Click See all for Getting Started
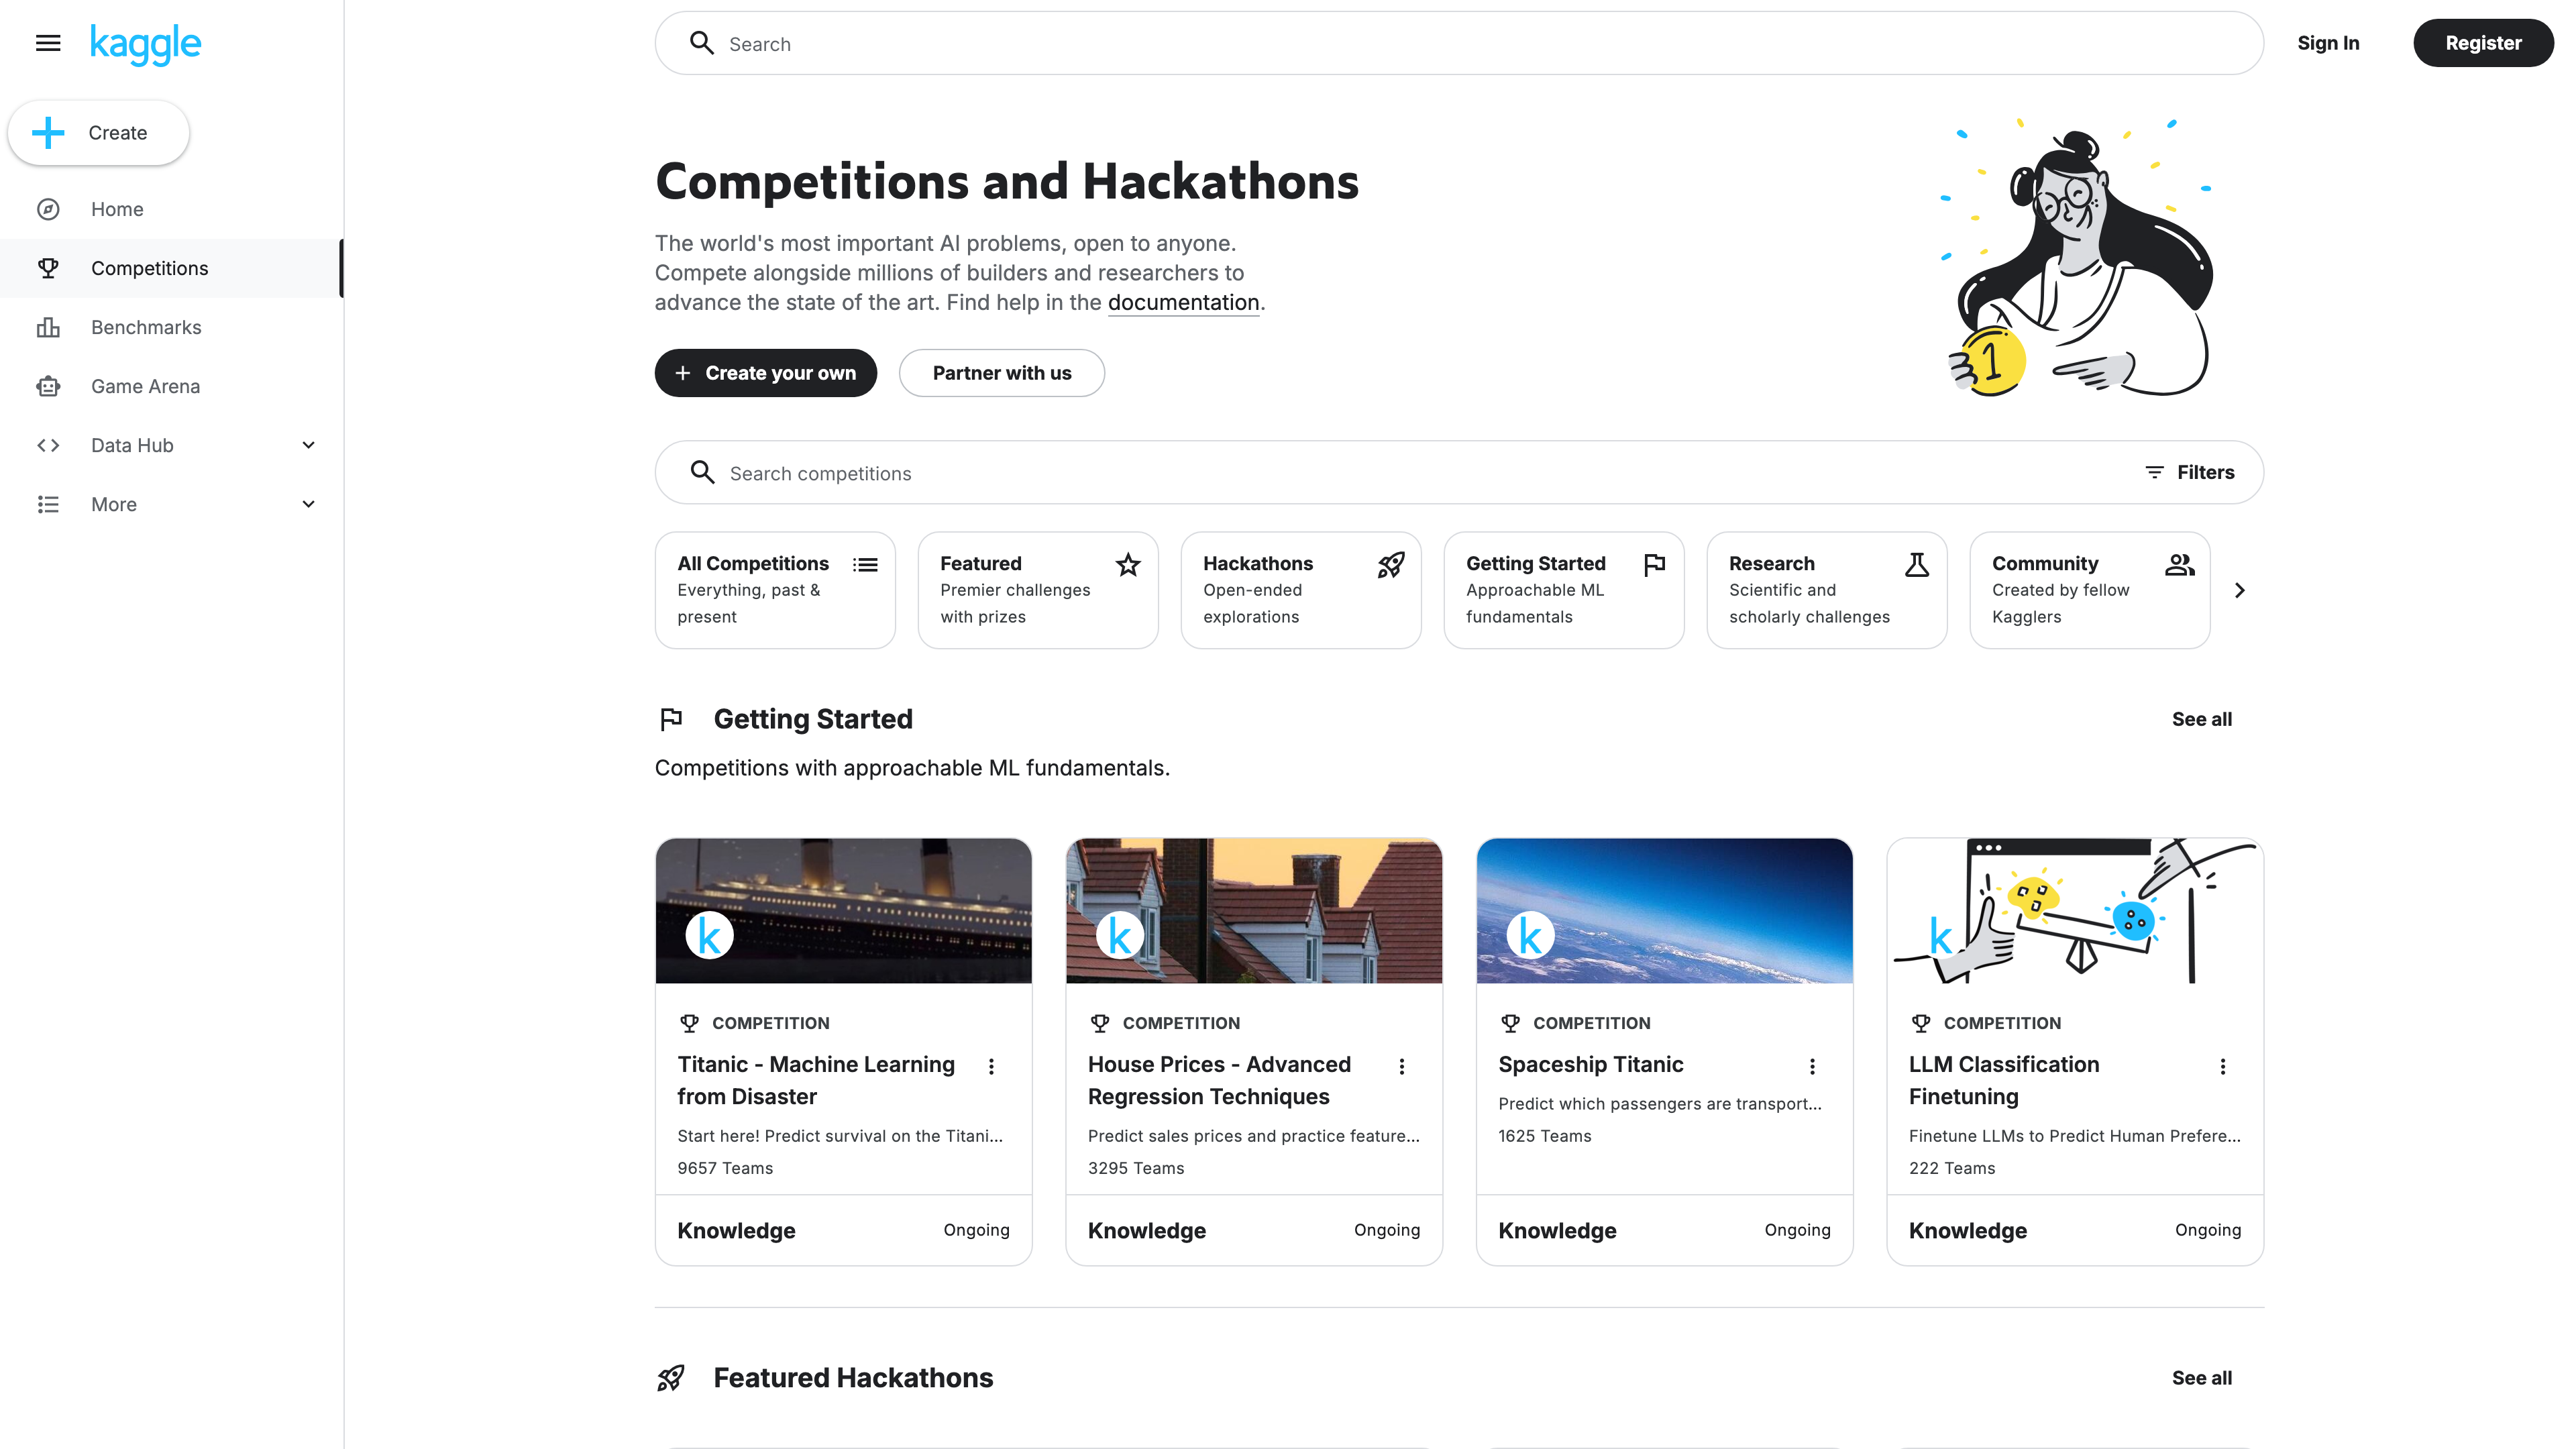2576x1449 pixels. (x=2201, y=719)
